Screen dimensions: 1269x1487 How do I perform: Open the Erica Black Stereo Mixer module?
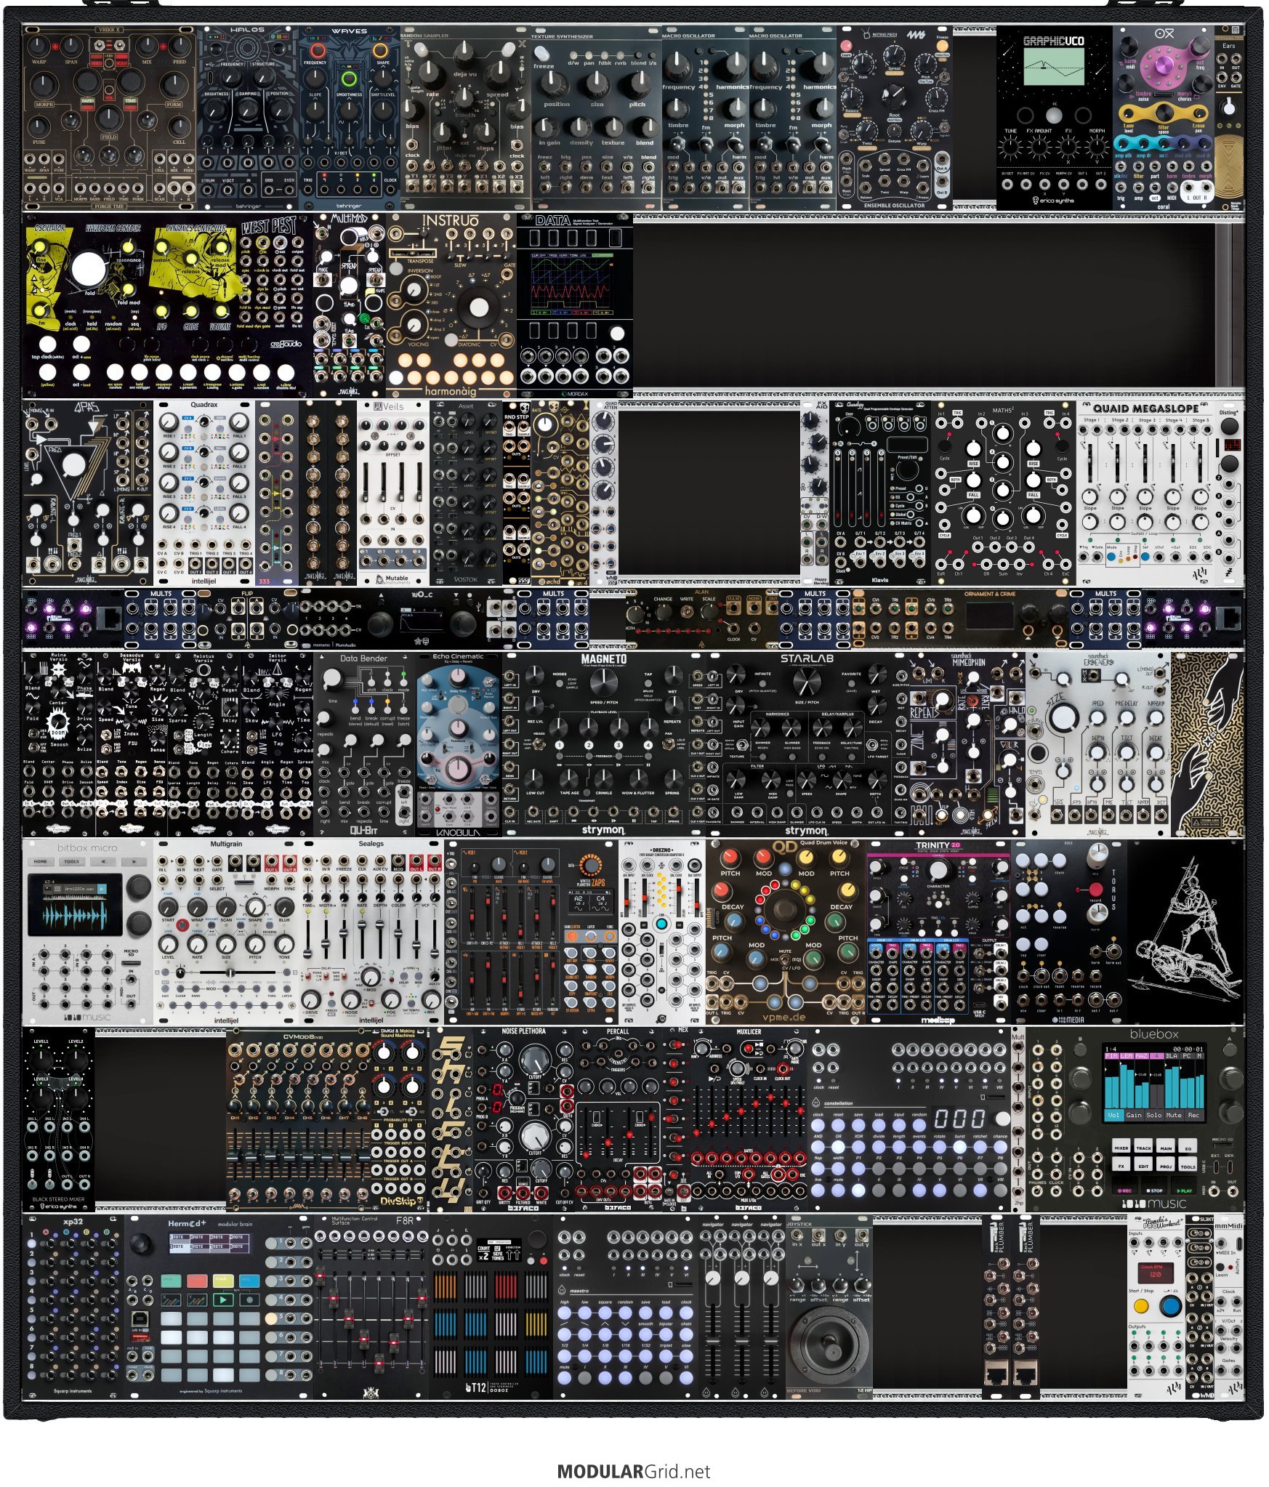[x=58, y=1119]
